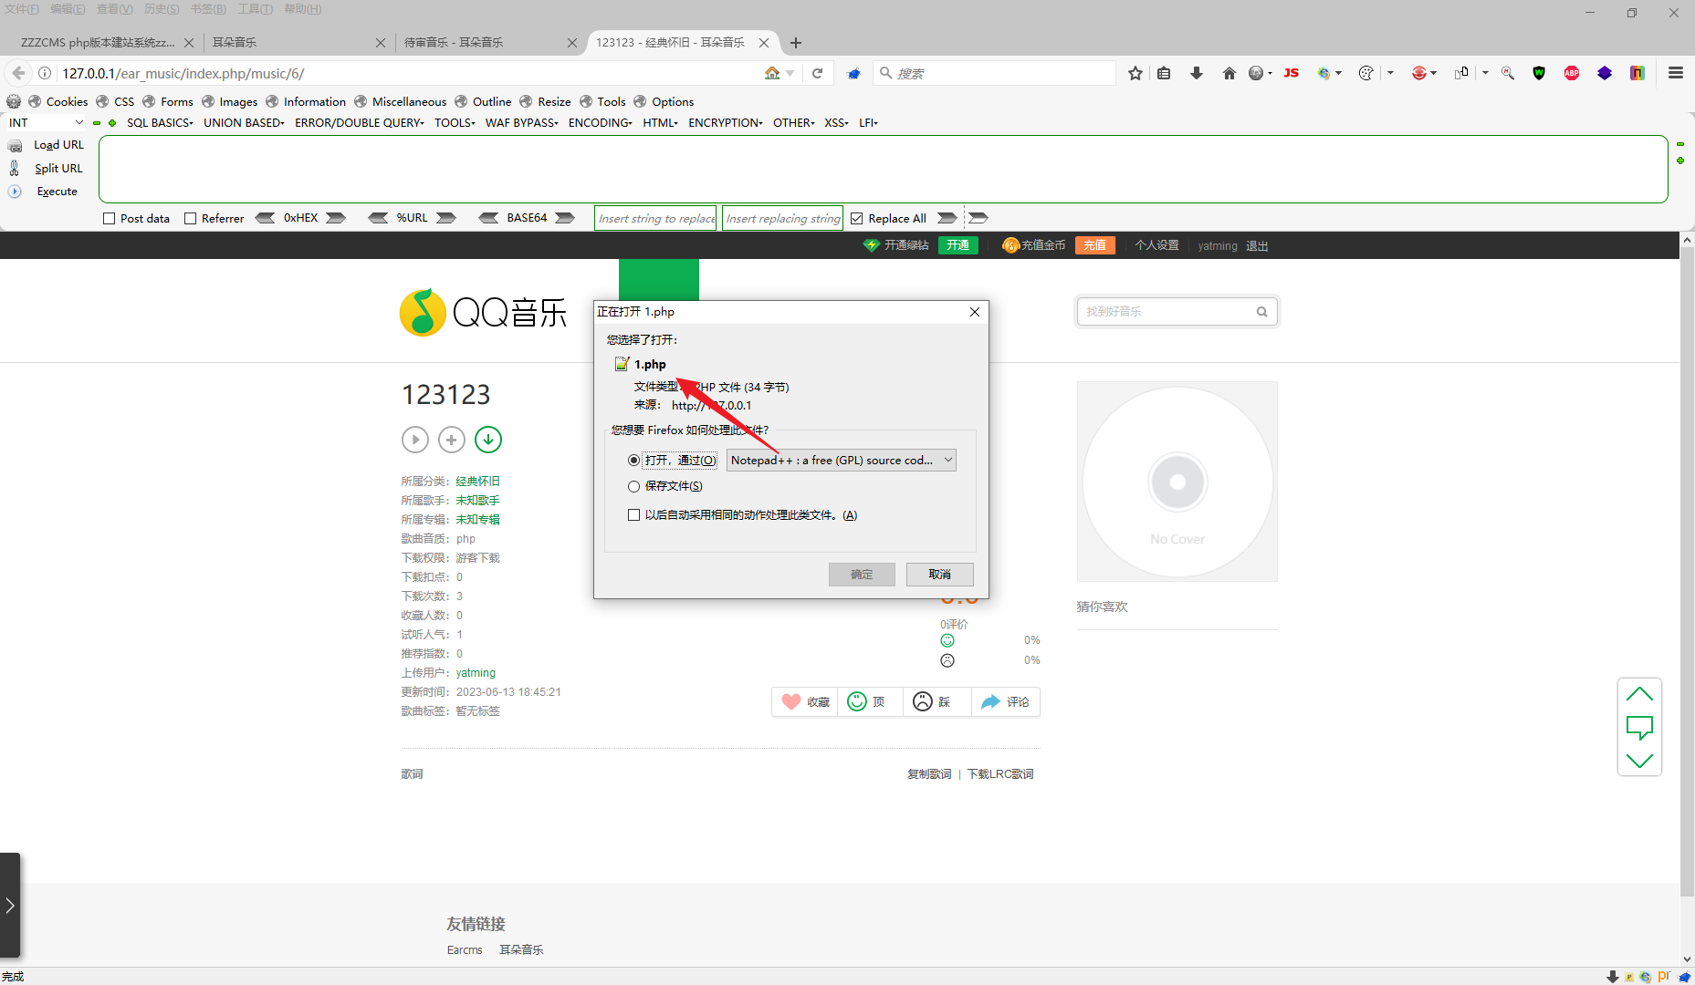Expand the XSS menu
Image resolution: width=1695 pixels, height=985 pixels.
[x=837, y=123]
